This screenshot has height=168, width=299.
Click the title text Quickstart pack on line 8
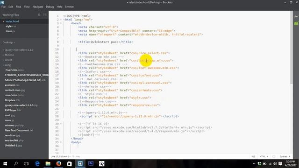(105, 42)
